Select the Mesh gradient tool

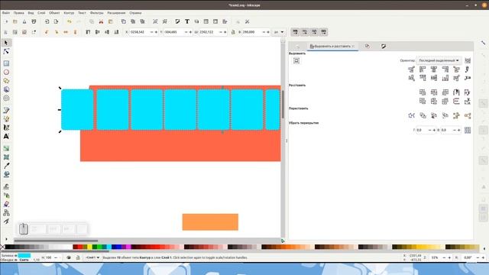coord(6,157)
